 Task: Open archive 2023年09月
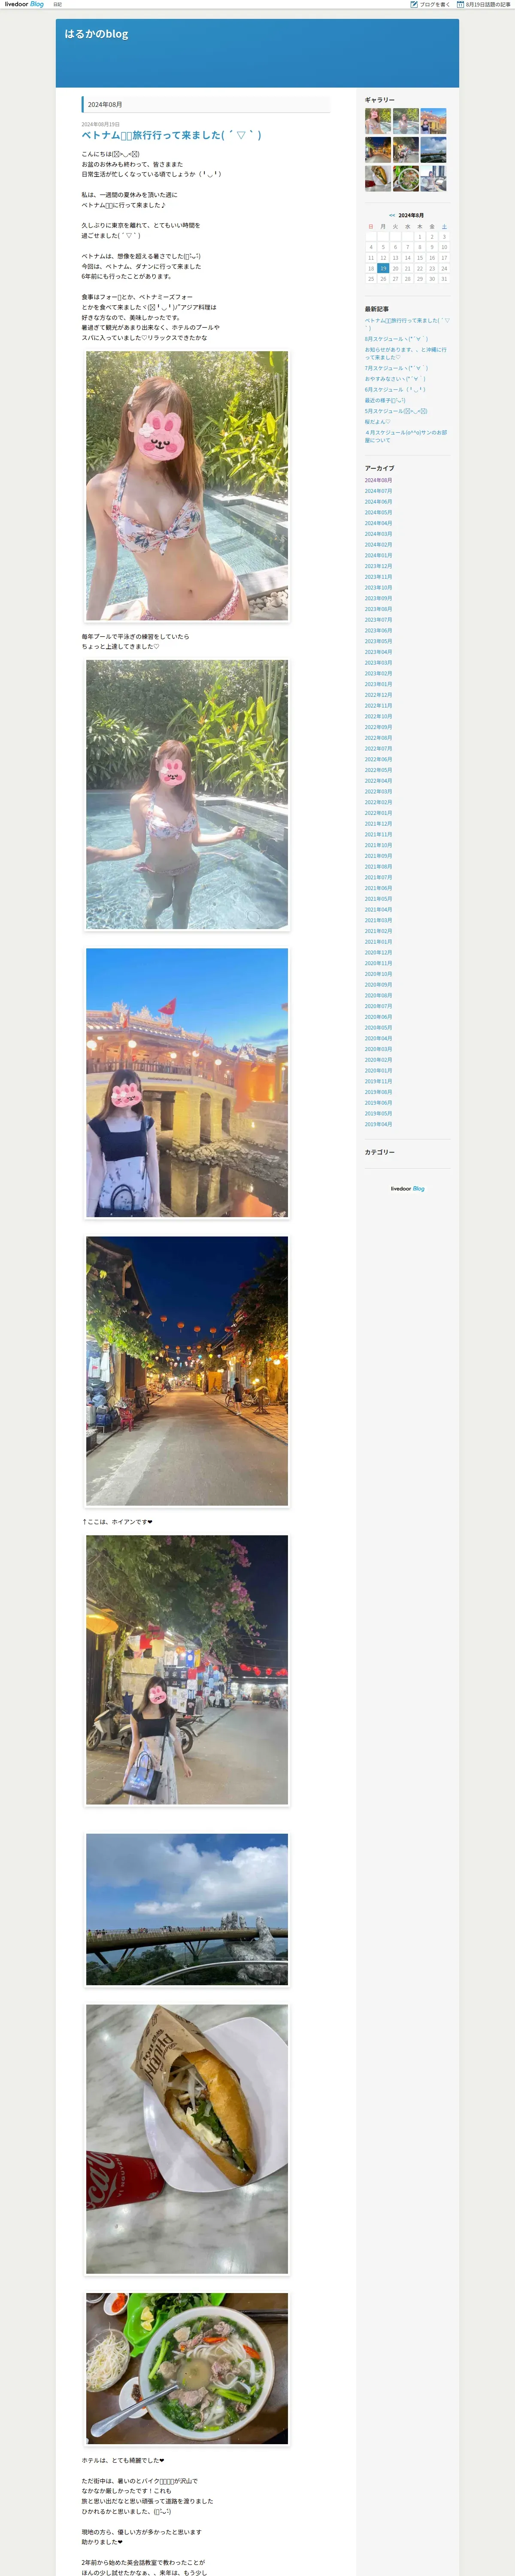coord(378,599)
